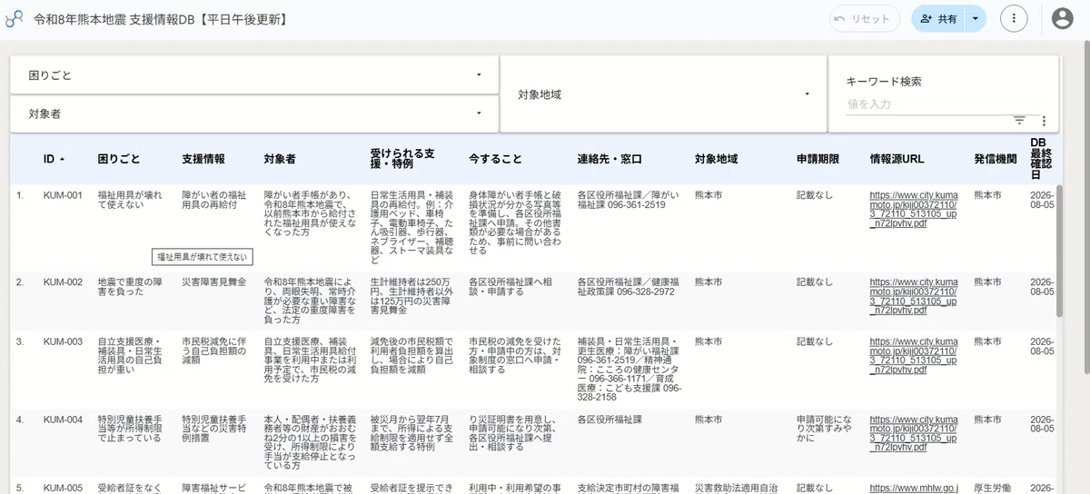The height and width of the screenshot is (494, 1090).
Task: Click the table's vertical scrollbar
Action: 1059,252
